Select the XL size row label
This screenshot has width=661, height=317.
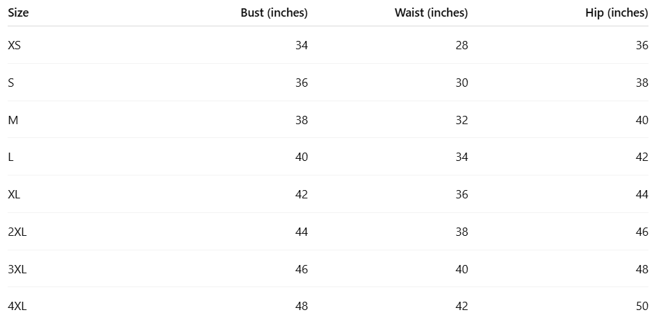[14, 194]
